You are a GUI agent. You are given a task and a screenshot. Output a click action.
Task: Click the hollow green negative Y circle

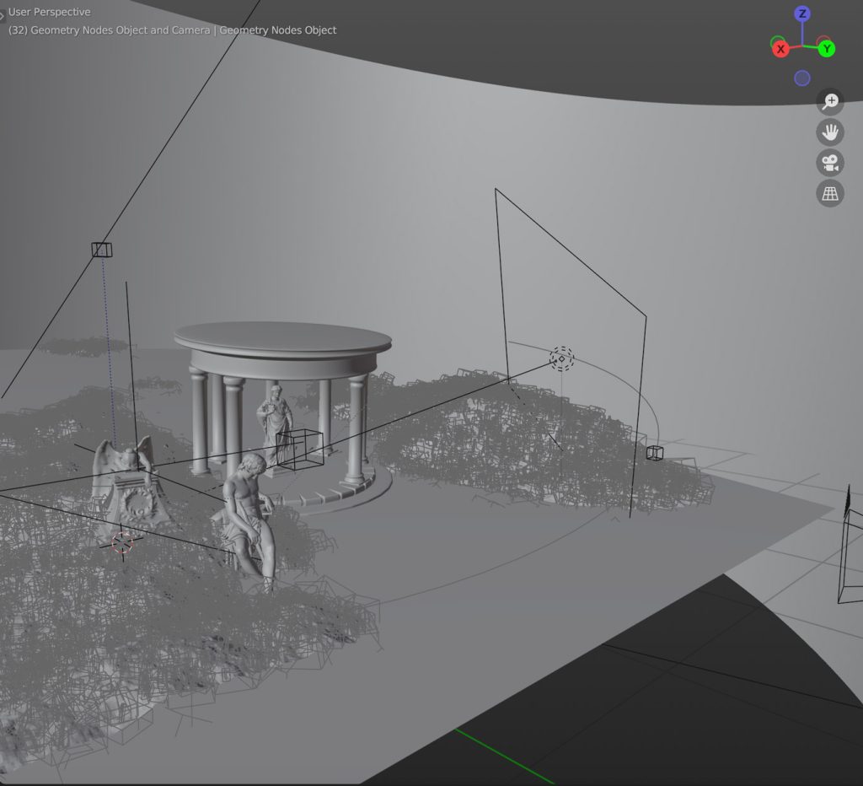(x=778, y=41)
